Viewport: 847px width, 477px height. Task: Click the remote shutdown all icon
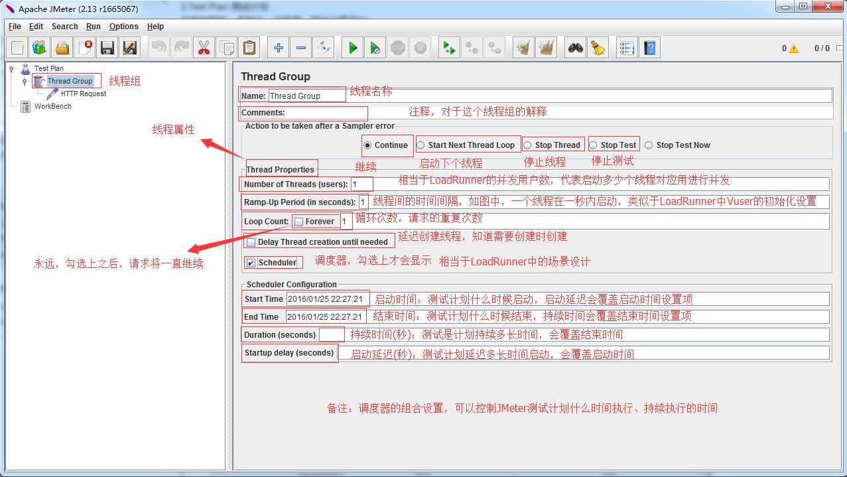495,48
